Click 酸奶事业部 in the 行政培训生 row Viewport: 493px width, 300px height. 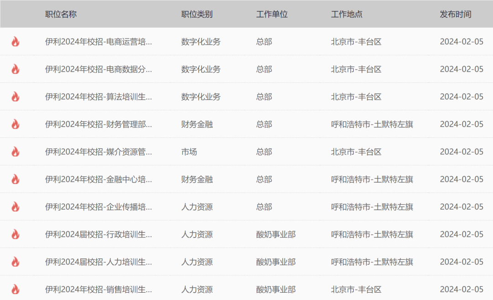coord(276,234)
